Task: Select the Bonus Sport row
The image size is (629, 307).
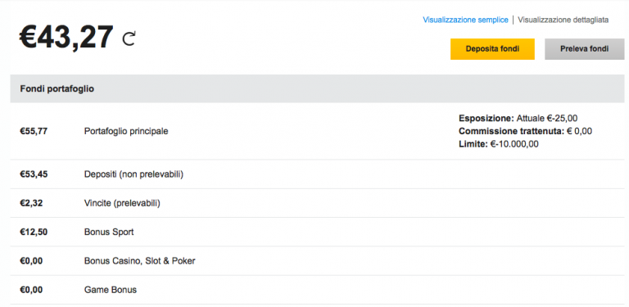Action: pyautogui.click(x=317, y=232)
